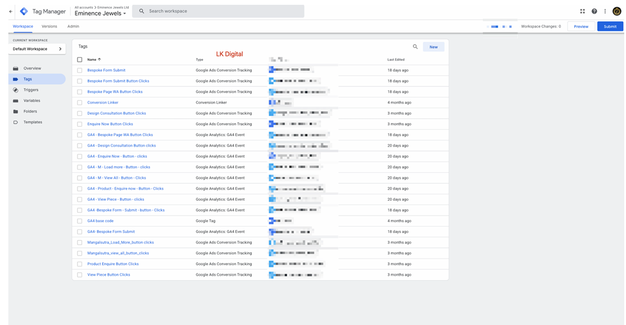
Task: Click the Submit button
Action: click(610, 26)
